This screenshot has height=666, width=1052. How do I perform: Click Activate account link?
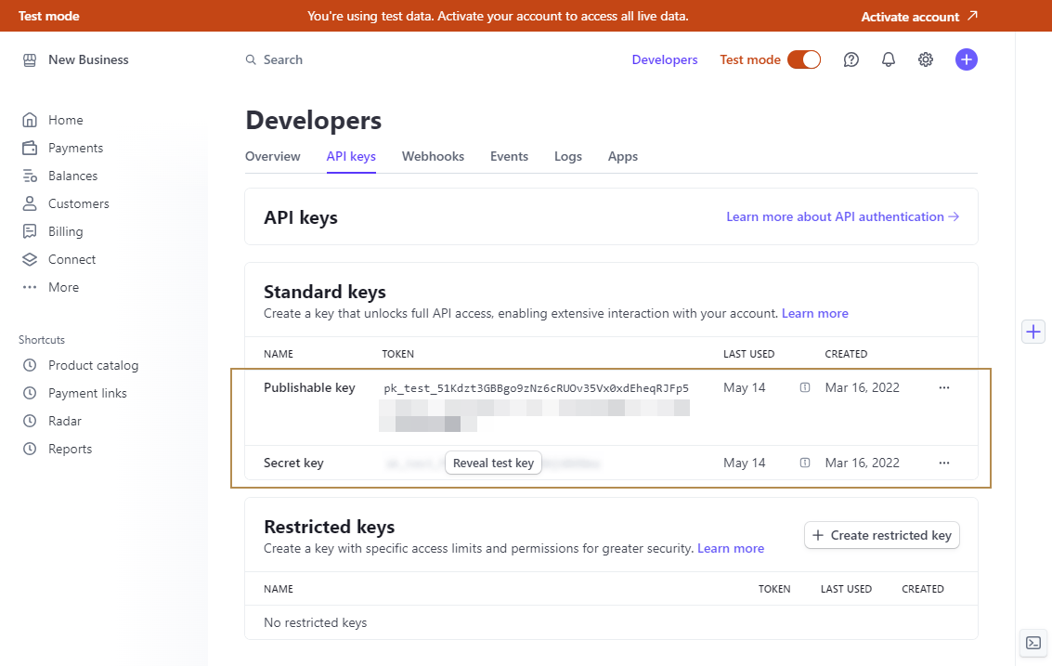919,17
